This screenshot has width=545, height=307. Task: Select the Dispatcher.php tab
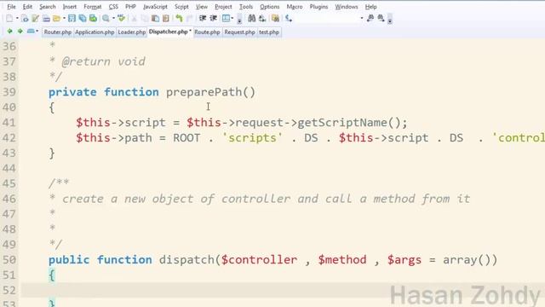point(170,32)
